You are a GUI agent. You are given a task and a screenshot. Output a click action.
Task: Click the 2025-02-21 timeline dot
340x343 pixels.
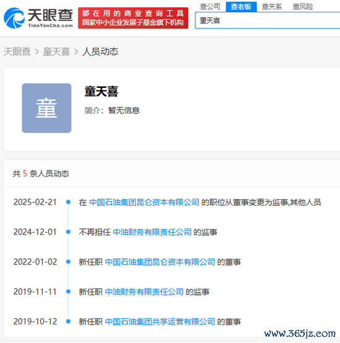[69, 202]
